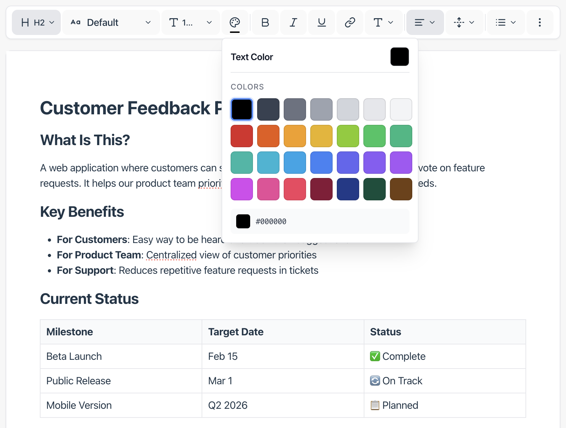Underline the selected text
Screen dimensions: 566x428
pyautogui.click(x=321, y=22)
